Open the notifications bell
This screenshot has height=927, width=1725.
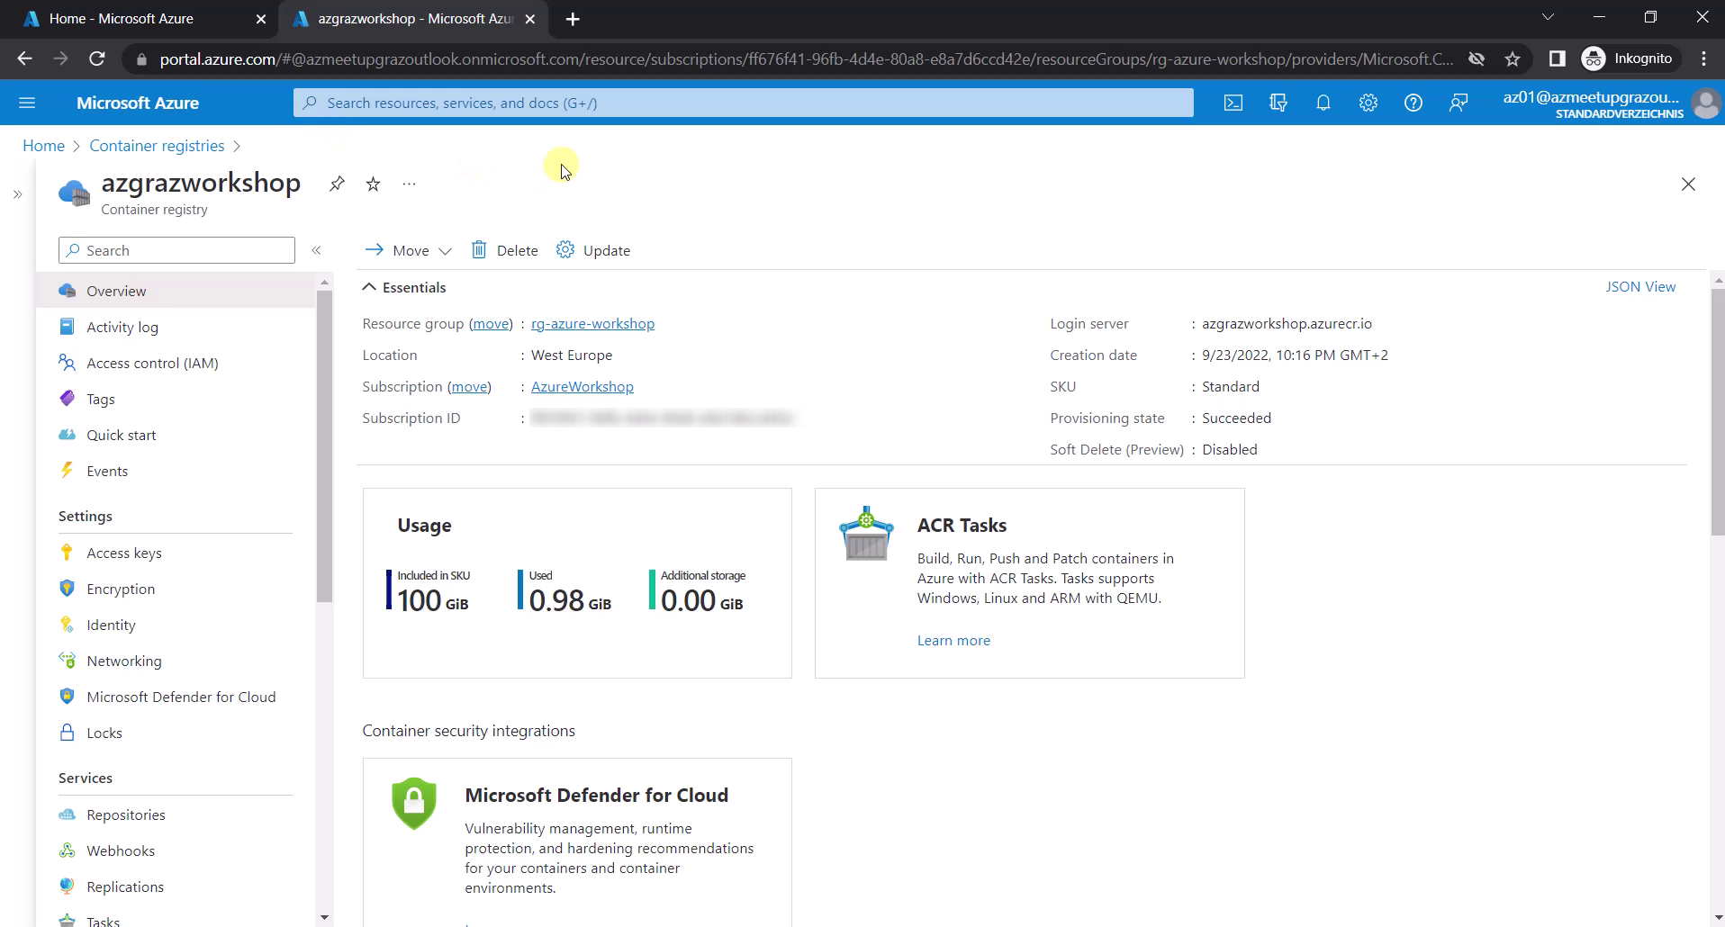(1323, 103)
